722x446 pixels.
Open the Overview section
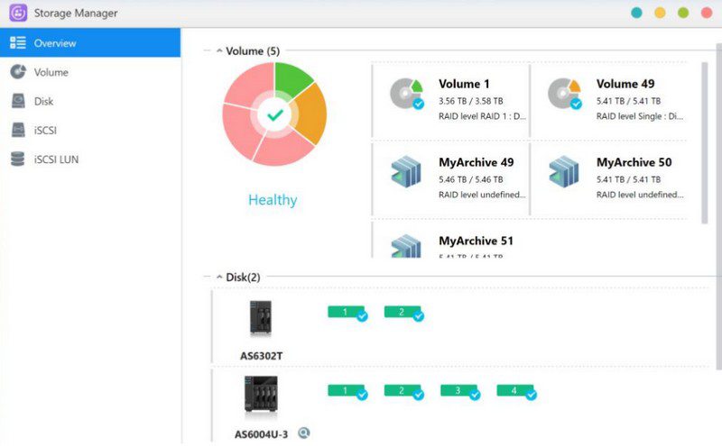(90, 42)
